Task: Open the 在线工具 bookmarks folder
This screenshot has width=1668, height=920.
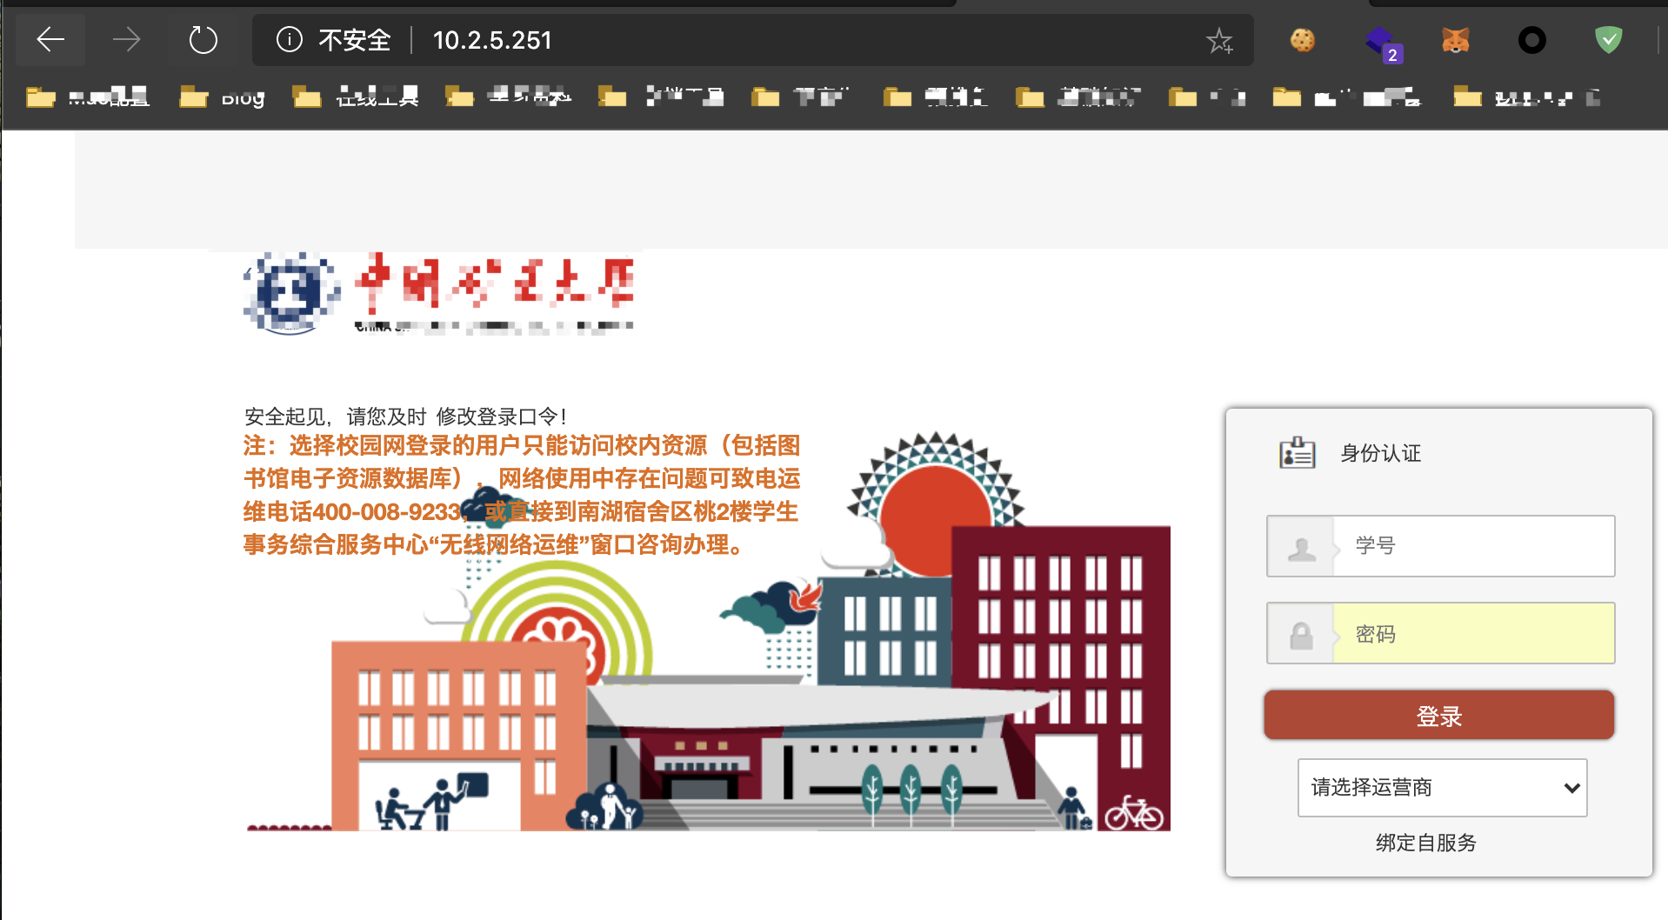Action: [356, 97]
